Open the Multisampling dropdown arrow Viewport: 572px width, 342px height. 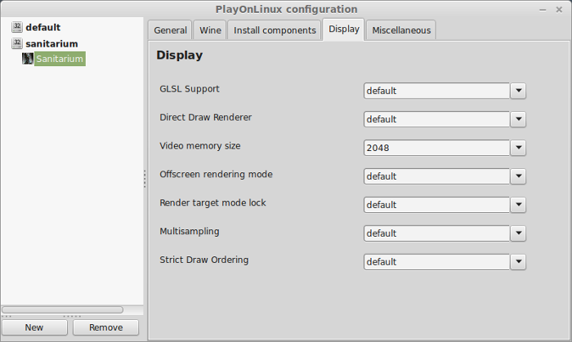[518, 233]
